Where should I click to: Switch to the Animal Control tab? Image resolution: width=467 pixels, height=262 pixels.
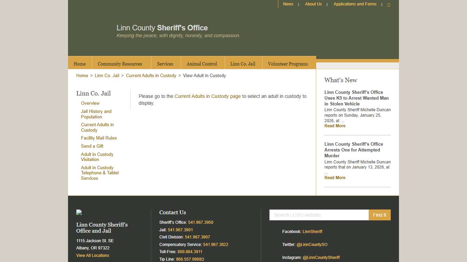pos(202,63)
